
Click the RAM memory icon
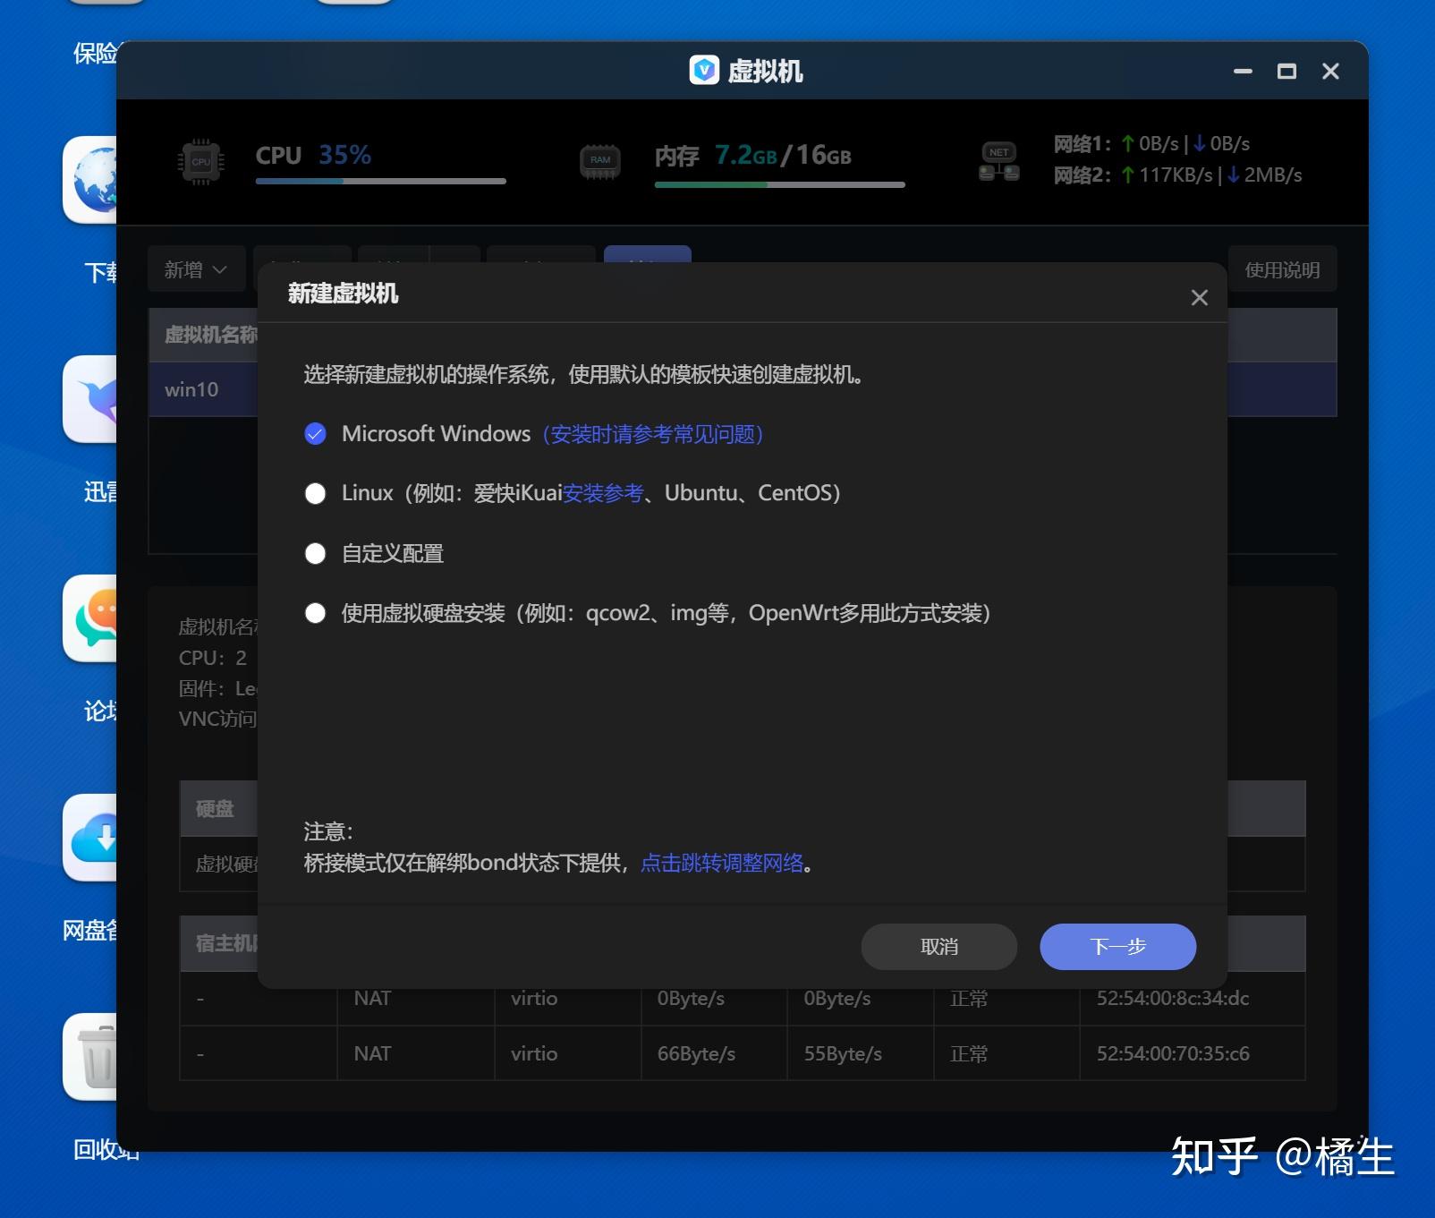pyautogui.click(x=600, y=161)
